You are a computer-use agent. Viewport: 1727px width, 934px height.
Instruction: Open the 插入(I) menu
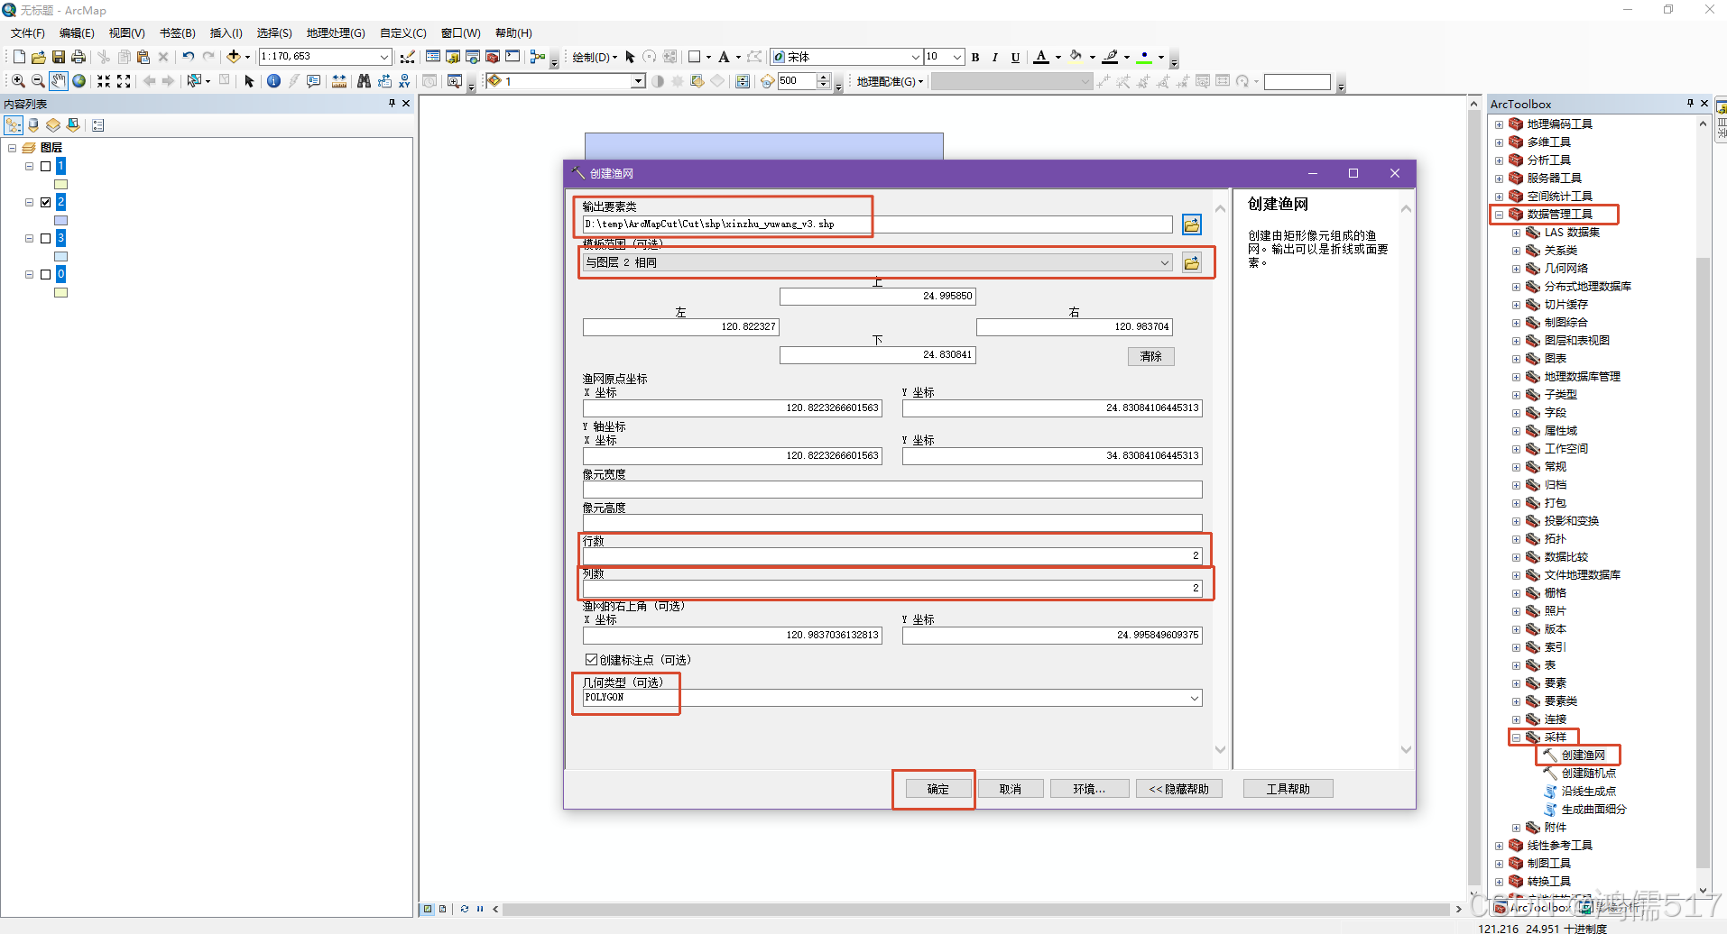(x=226, y=33)
